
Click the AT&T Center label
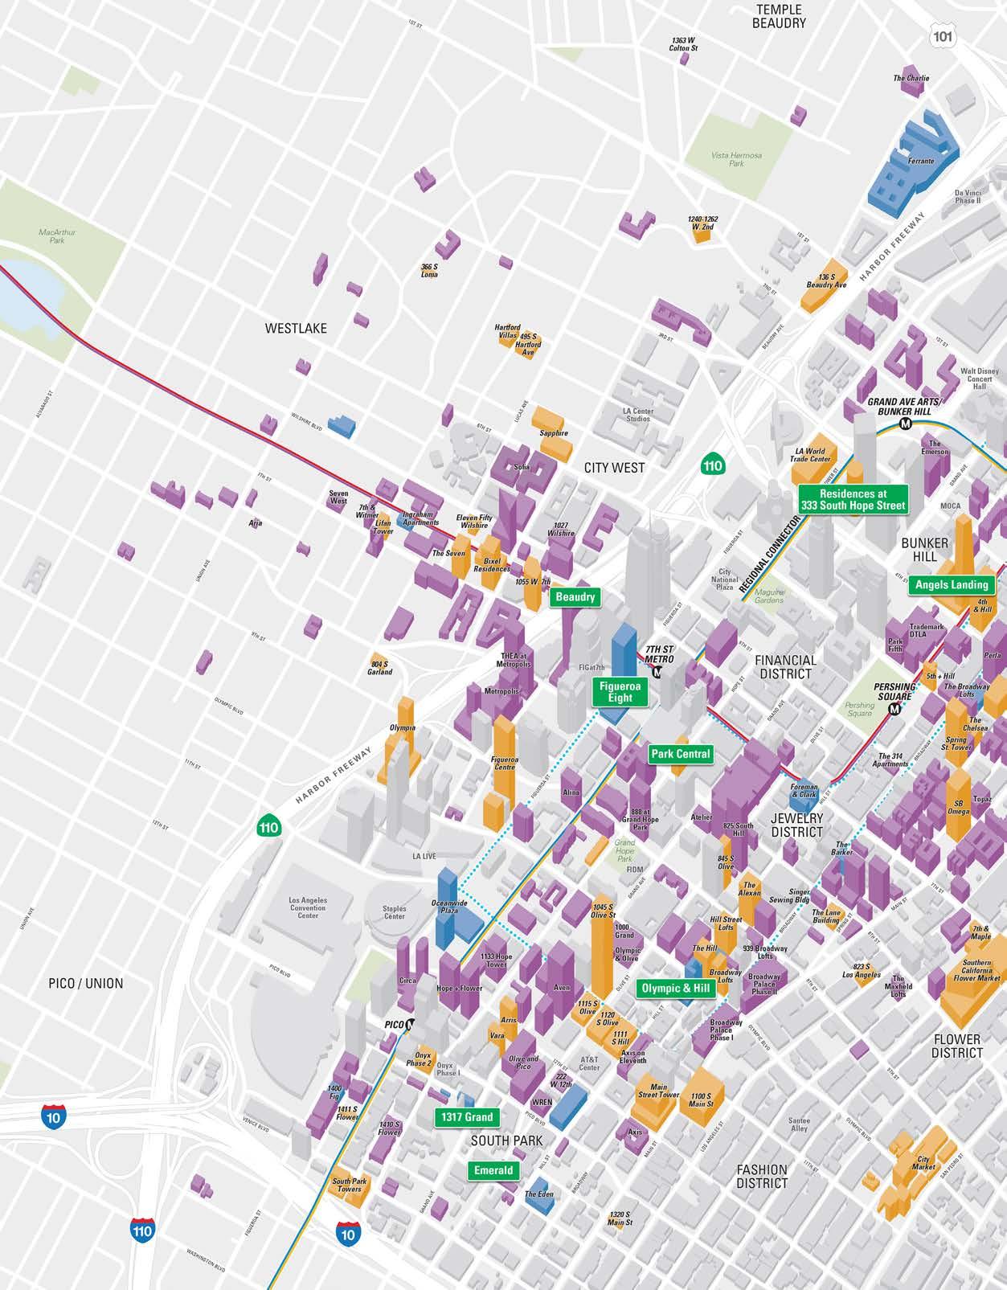pyautogui.click(x=589, y=1063)
